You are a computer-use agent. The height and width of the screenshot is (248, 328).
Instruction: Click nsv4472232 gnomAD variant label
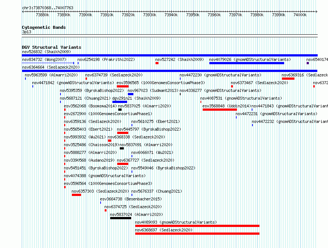tap(290, 121)
